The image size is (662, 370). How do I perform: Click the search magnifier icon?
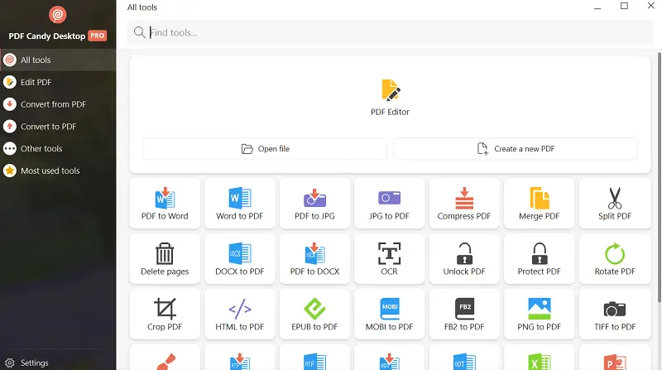(139, 32)
